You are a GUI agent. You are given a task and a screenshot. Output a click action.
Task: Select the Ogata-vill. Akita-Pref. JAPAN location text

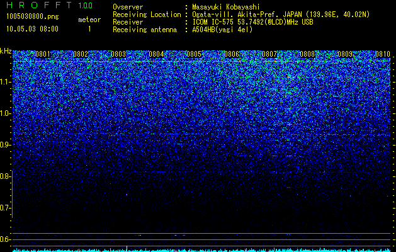(281, 14)
